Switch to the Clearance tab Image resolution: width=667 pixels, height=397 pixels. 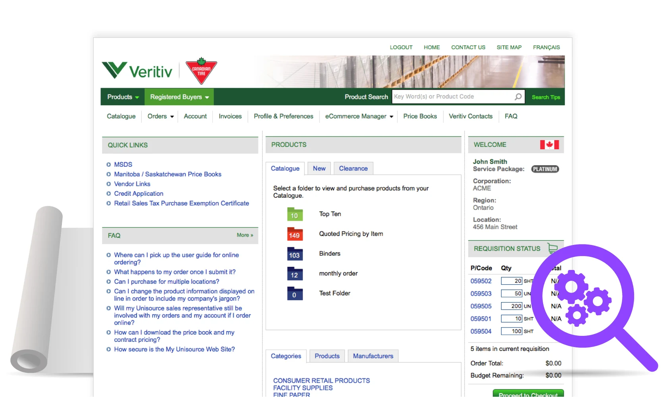coord(353,168)
